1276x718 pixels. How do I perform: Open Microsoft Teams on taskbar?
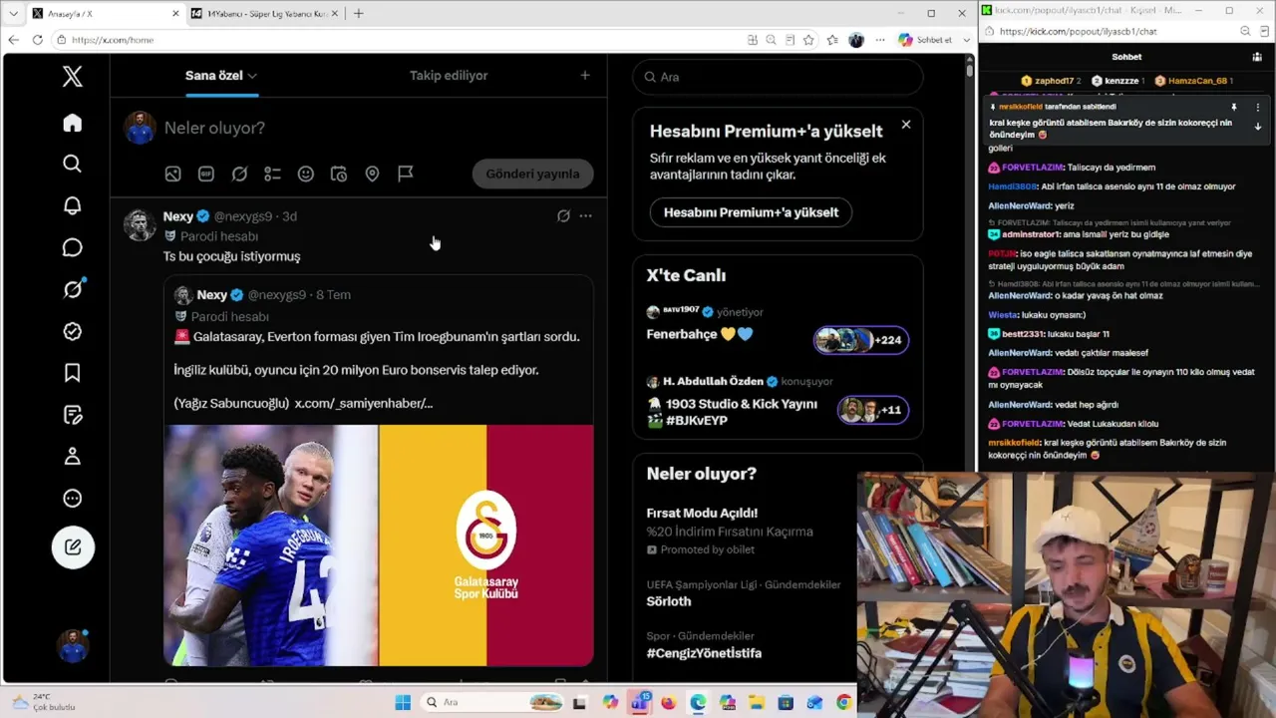coord(639,703)
